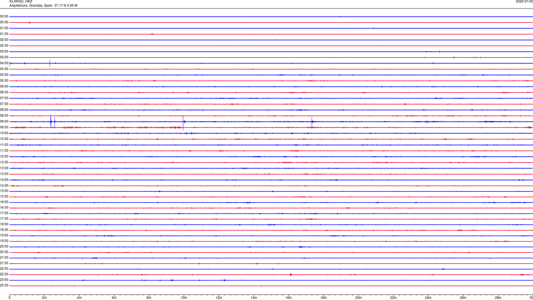This screenshot has height=300, width=533.
Task: Select the 04:30 time row label
Action: [x=4, y=69]
